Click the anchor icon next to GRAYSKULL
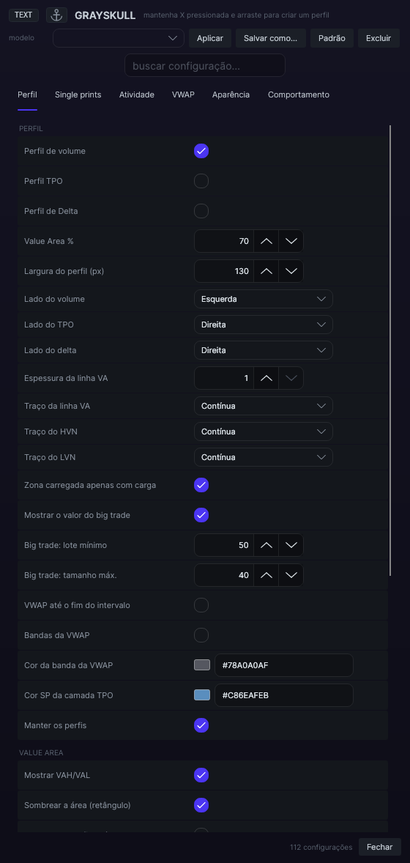Screen dimensions: 410x863 (x=56, y=15)
